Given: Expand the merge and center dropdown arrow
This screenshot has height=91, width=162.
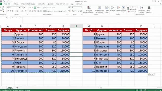Looking at the screenshot, I should [x=66, y=11].
